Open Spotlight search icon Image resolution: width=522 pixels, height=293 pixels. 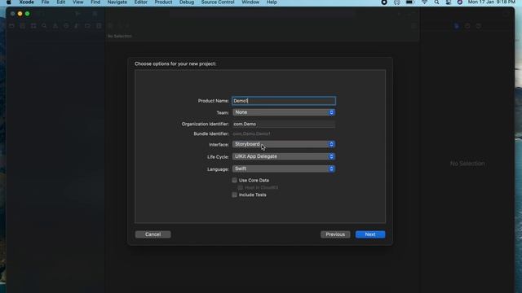(436, 2)
